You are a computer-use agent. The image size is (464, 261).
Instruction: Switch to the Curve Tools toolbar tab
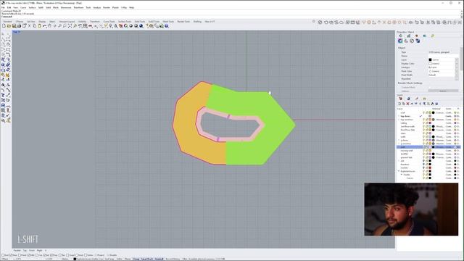pyautogui.click(x=109, y=22)
